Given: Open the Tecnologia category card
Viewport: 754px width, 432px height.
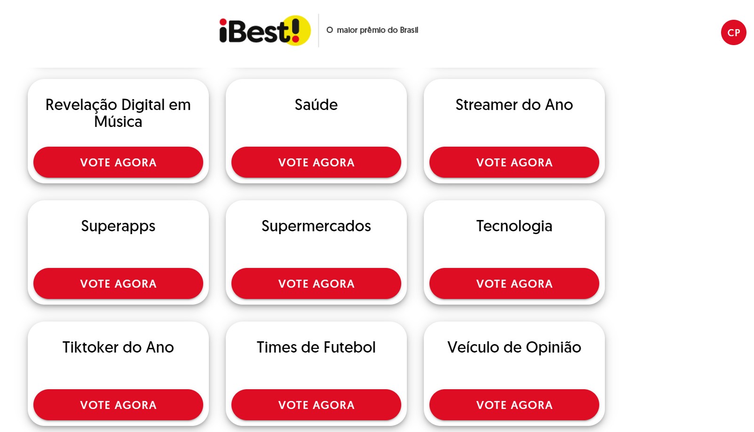Looking at the screenshot, I should [x=514, y=226].
